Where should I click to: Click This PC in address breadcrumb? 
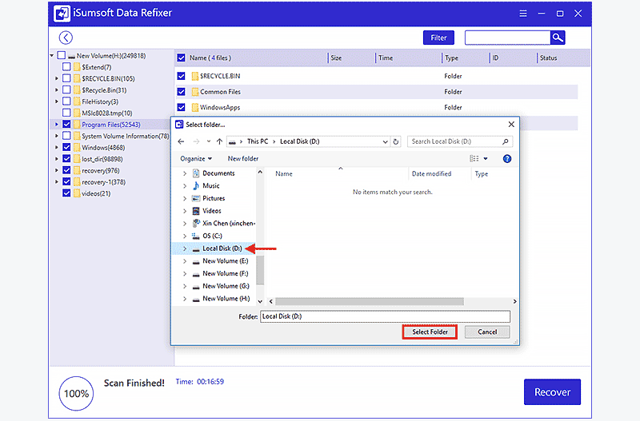pyautogui.click(x=258, y=141)
